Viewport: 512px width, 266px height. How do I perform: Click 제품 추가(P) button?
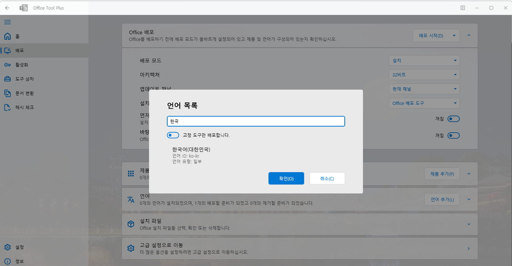point(442,174)
